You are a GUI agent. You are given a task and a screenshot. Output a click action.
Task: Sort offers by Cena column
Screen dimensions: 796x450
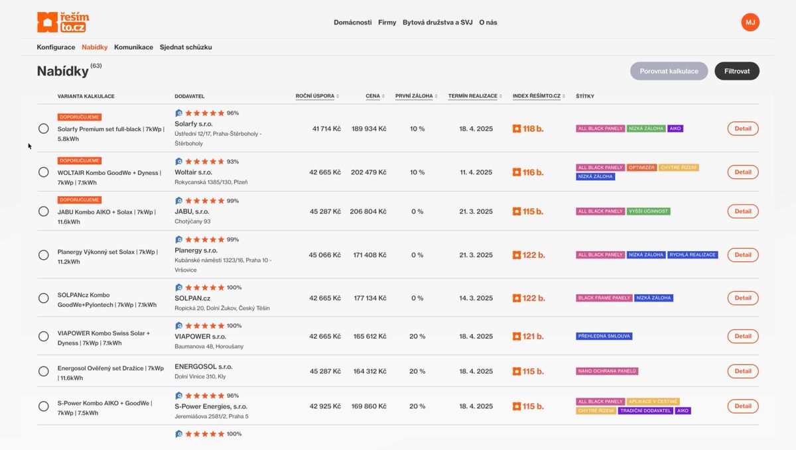pyautogui.click(x=375, y=96)
